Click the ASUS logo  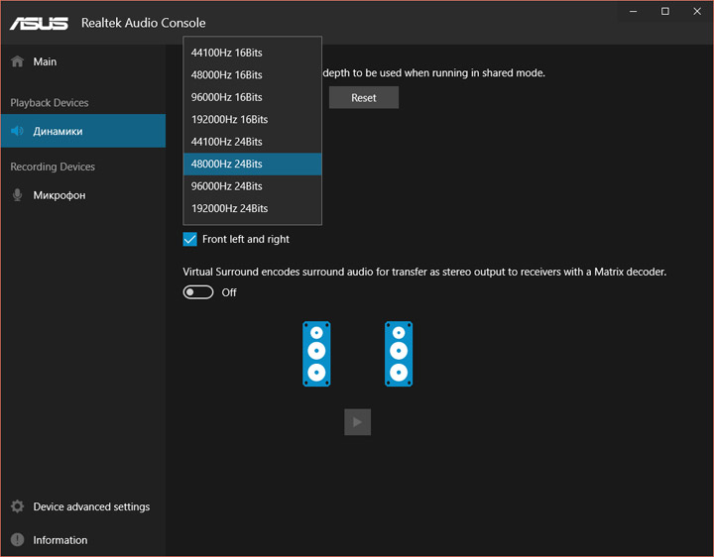39,23
